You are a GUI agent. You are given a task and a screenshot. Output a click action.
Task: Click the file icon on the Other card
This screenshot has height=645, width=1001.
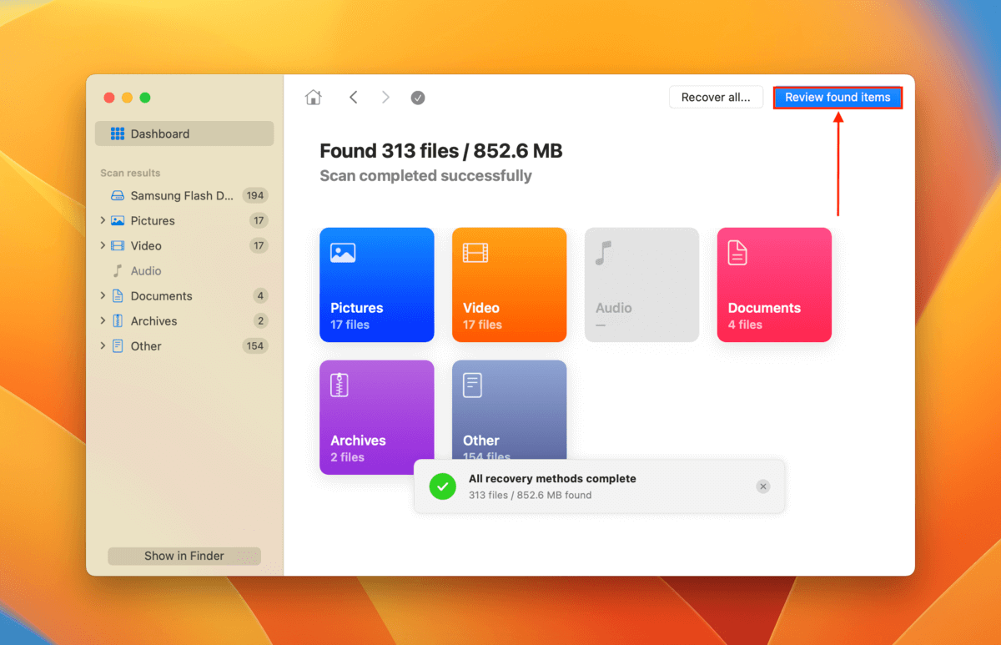click(473, 385)
